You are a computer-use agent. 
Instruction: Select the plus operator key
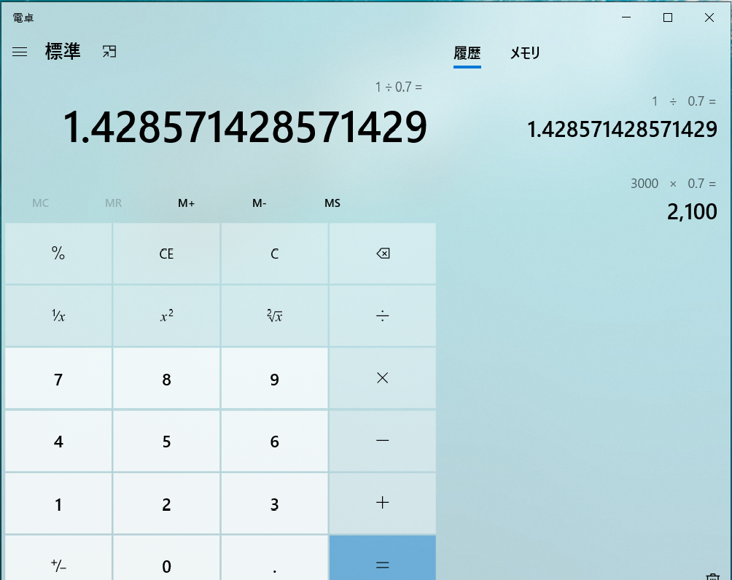383,503
